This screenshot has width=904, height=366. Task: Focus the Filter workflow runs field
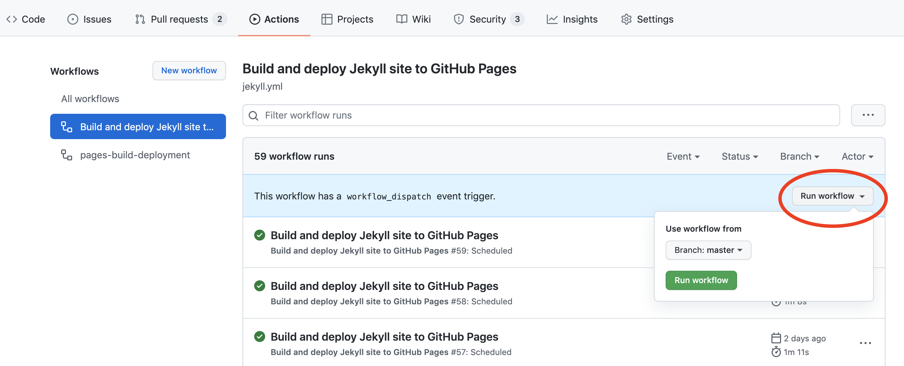pyautogui.click(x=541, y=115)
